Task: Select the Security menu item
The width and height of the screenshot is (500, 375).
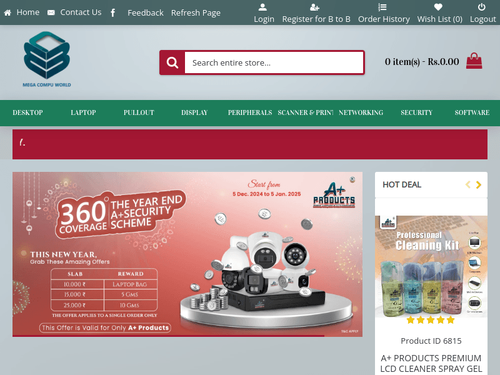Action: [x=416, y=112]
